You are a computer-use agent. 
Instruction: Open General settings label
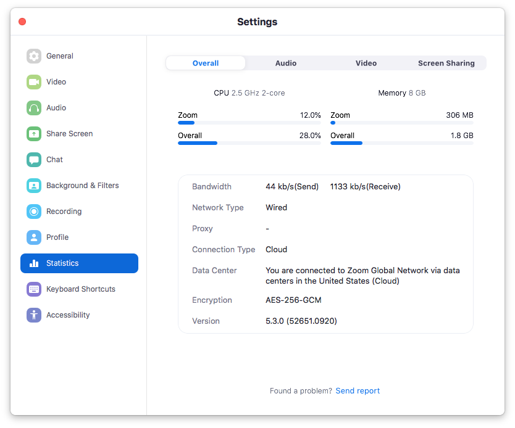(60, 56)
